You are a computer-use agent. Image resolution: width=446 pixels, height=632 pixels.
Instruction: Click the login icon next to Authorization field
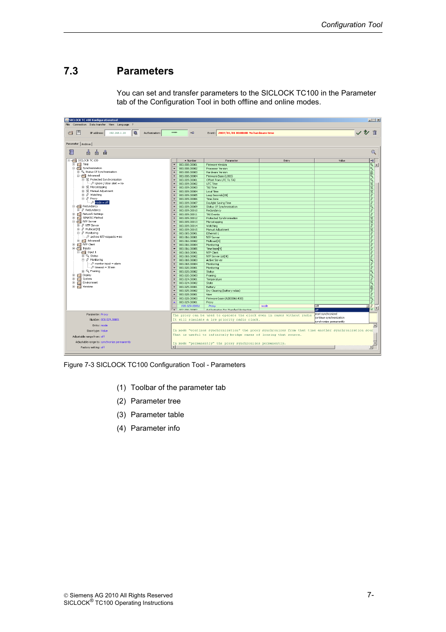[x=192, y=133]
